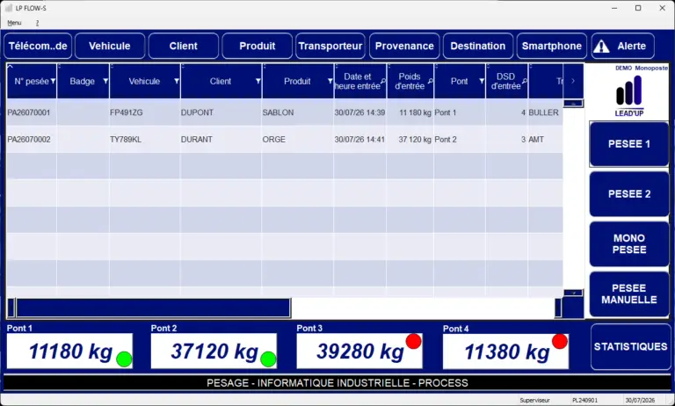Click Pont 3 red status indicator
Screen dimensions: 675x406
pos(414,342)
